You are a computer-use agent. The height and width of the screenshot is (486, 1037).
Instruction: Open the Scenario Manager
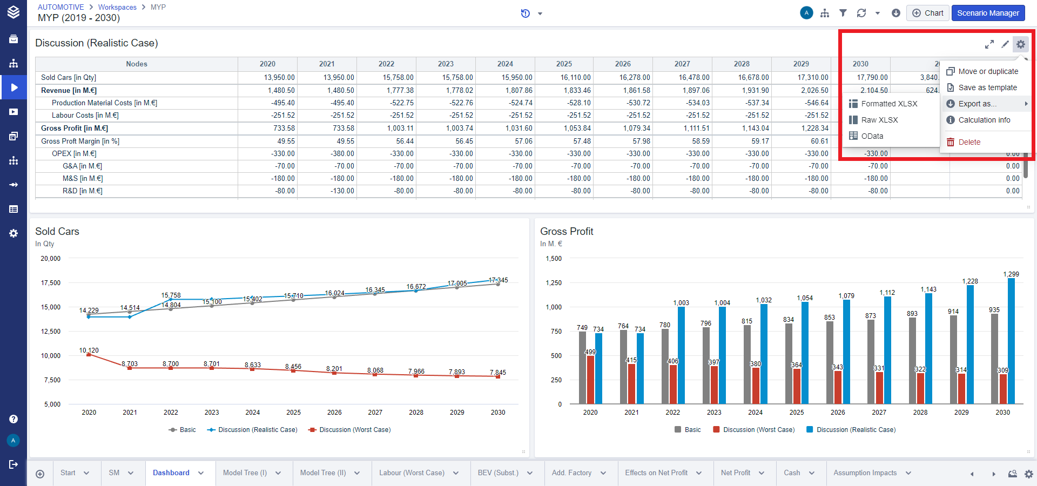[x=988, y=13]
